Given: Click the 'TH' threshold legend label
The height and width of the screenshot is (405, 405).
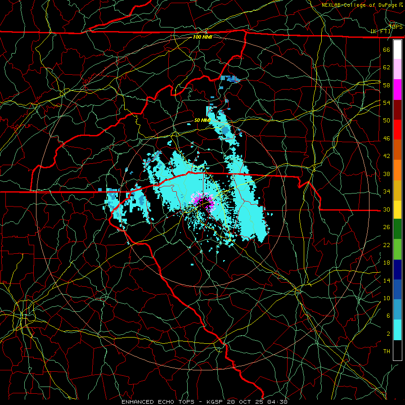Looking at the screenshot, I should [x=387, y=351].
